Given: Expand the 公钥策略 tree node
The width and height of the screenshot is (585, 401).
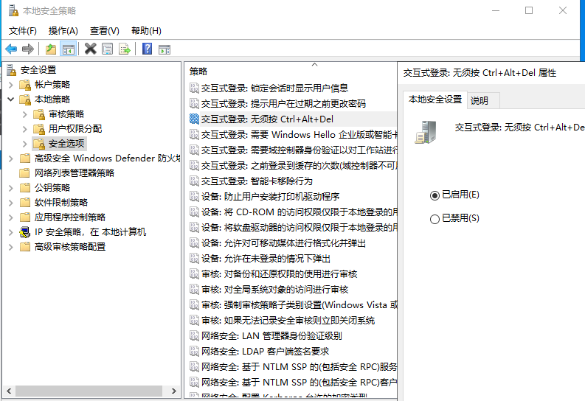Looking at the screenshot, I should (10, 187).
